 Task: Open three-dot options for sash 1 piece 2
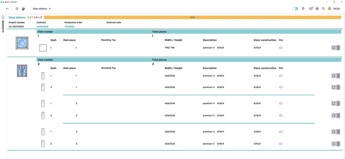(x=338, y=103)
